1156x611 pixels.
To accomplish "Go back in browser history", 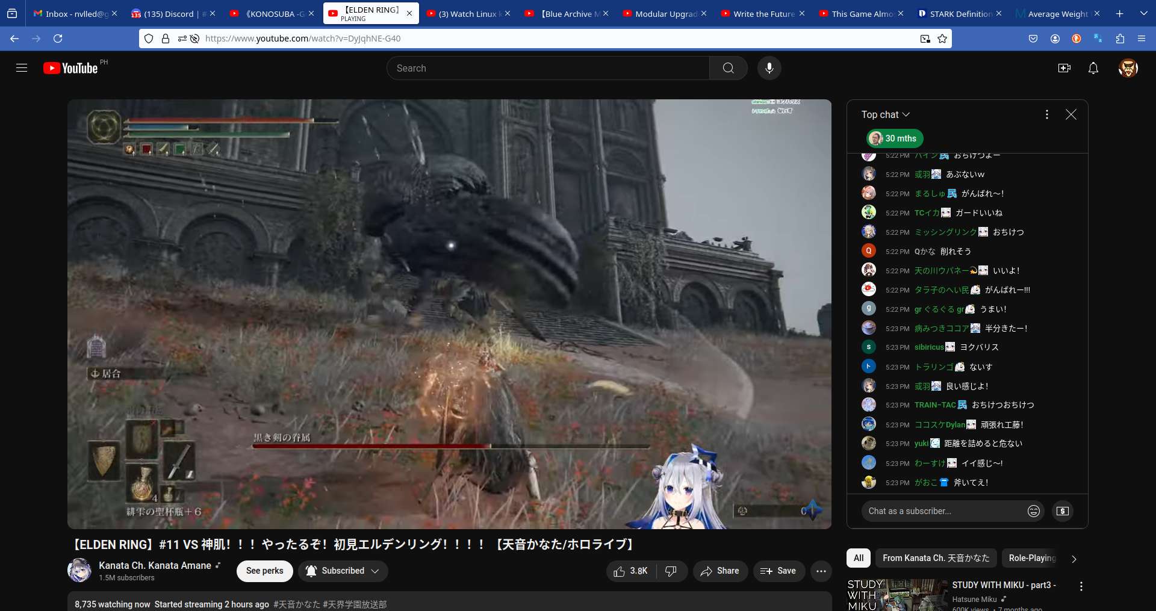I will pyautogui.click(x=14, y=39).
